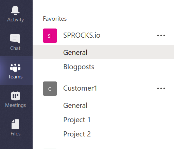Click the grey C team avatar
174x149 pixels.
tap(50, 89)
